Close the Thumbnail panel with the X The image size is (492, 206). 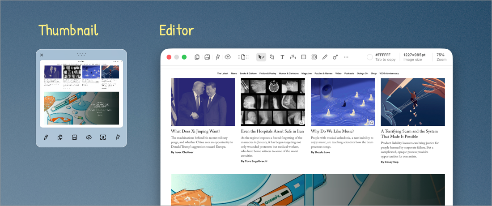click(42, 55)
